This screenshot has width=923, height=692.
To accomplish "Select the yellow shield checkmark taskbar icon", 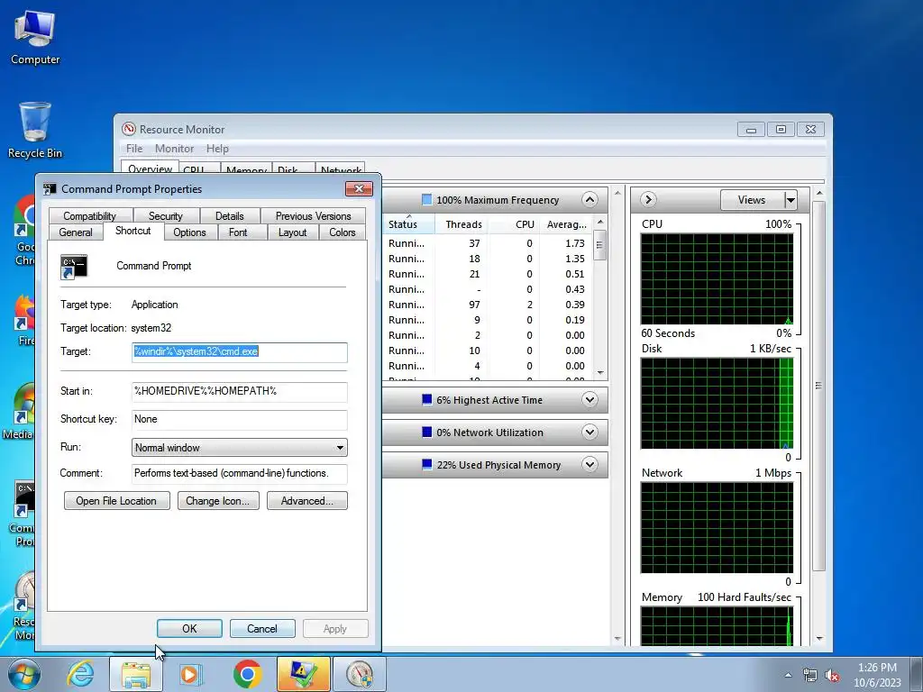I will click(x=303, y=674).
